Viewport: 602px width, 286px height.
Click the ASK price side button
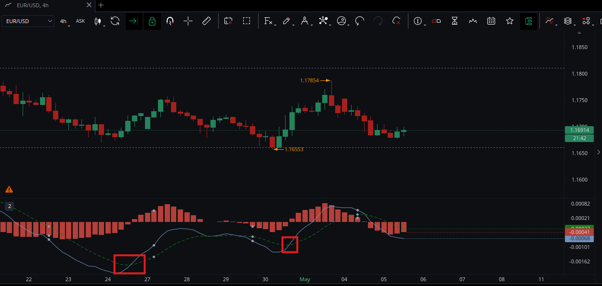click(80, 21)
